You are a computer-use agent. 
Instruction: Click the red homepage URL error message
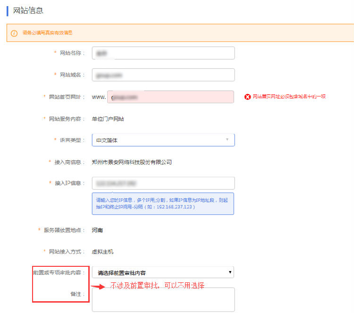(289, 97)
